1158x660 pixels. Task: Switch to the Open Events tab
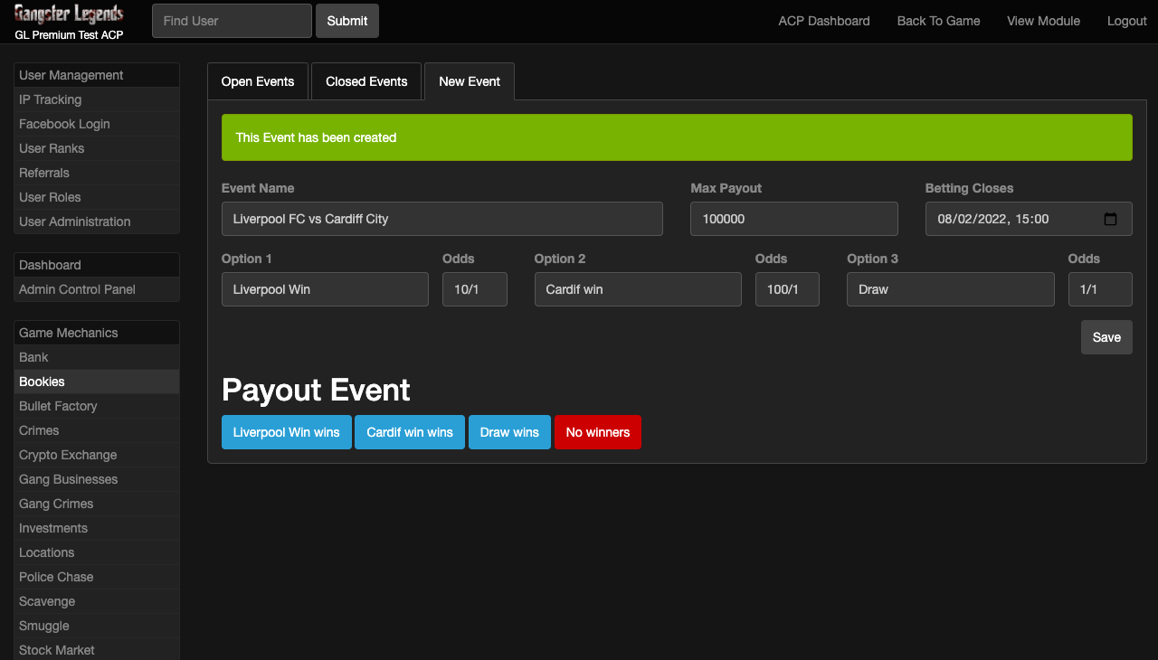point(258,81)
